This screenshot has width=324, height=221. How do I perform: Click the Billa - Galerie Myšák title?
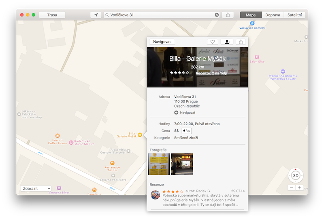197,59
